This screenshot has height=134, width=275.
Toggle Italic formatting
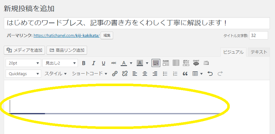94,63
